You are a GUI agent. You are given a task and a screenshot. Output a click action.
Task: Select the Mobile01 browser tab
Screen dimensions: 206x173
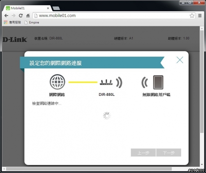(x=28, y=8)
